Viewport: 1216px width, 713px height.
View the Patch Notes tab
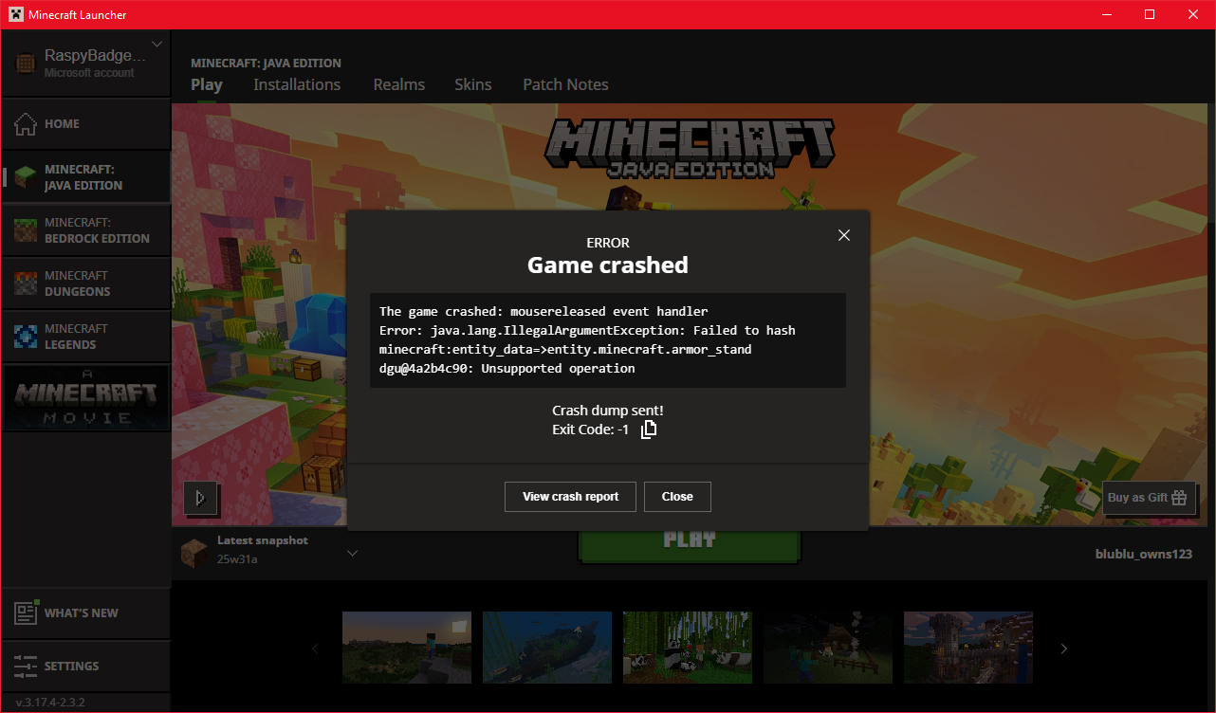click(x=565, y=84)
